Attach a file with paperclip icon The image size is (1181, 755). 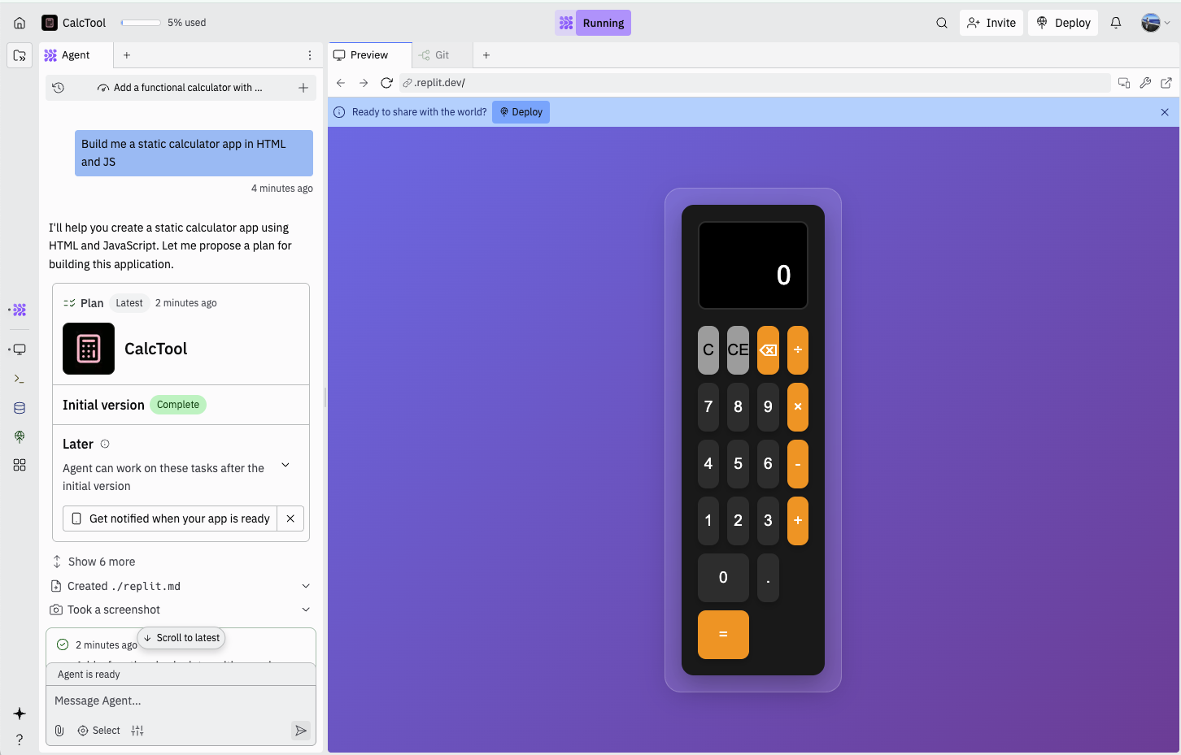tap(59, 731)
